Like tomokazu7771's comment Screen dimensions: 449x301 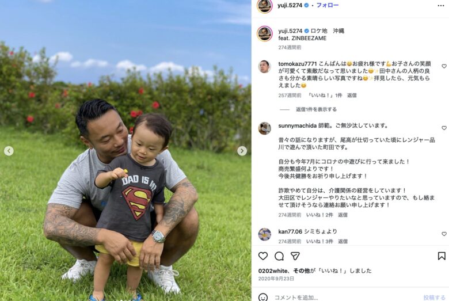(x=444, y=66)
